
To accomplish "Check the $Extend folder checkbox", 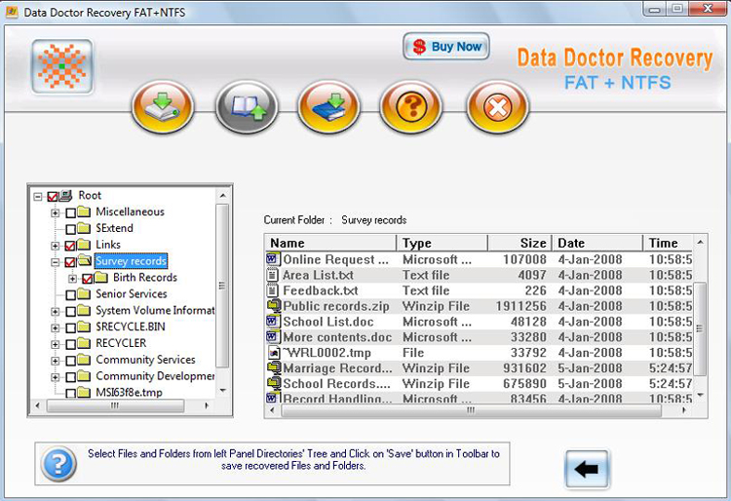I will (70, 229).
